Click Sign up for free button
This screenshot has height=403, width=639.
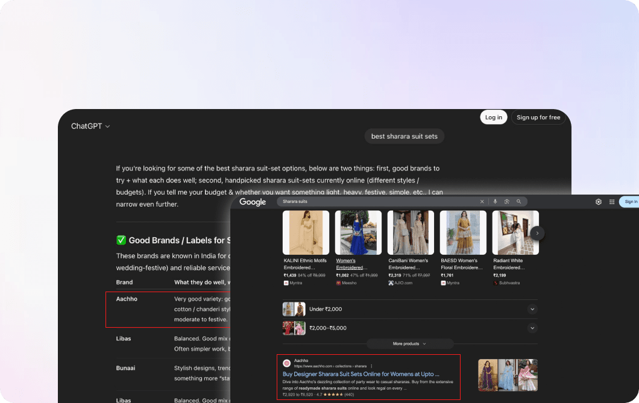click(538, 117)
